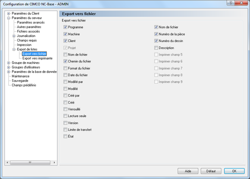
Task: Uncheck the Machine checkbox
Action: 65,34
